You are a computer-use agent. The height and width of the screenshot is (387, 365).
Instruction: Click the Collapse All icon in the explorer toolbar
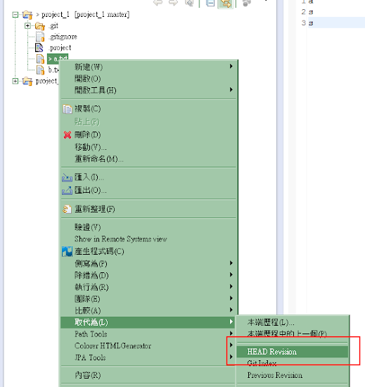pos(210,3)
